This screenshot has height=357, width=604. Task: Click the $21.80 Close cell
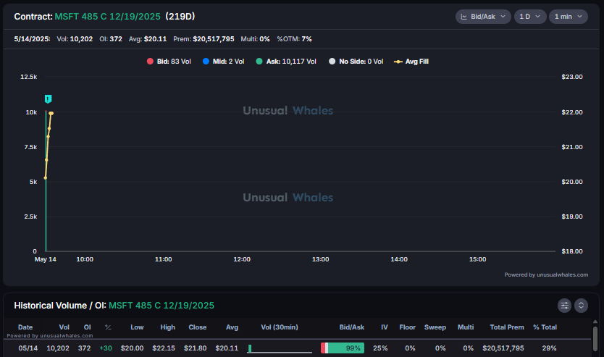[195, 348]
